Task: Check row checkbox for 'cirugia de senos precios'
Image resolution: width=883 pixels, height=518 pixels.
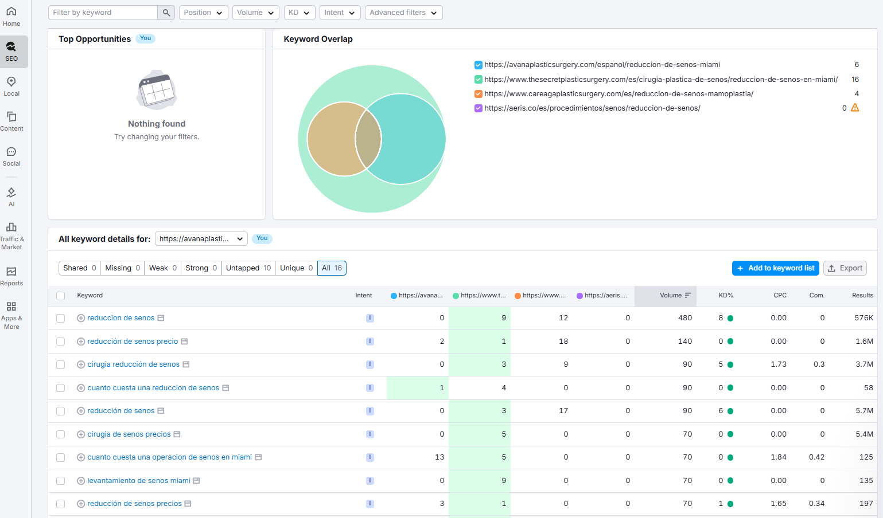Action: pyautogui.click(x=61, y=434)
